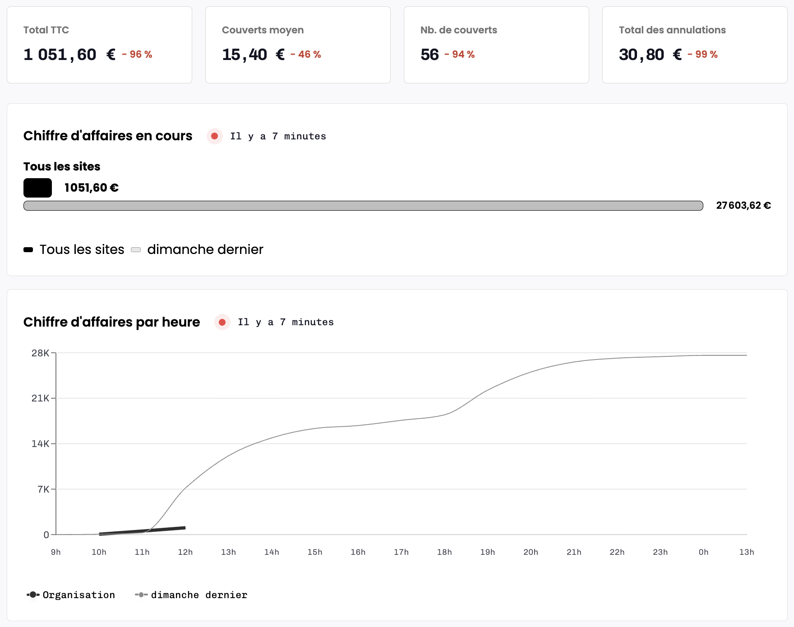Open the Couverts moyen card
This screenshot has height=627, width=794.
pos(298,45)
